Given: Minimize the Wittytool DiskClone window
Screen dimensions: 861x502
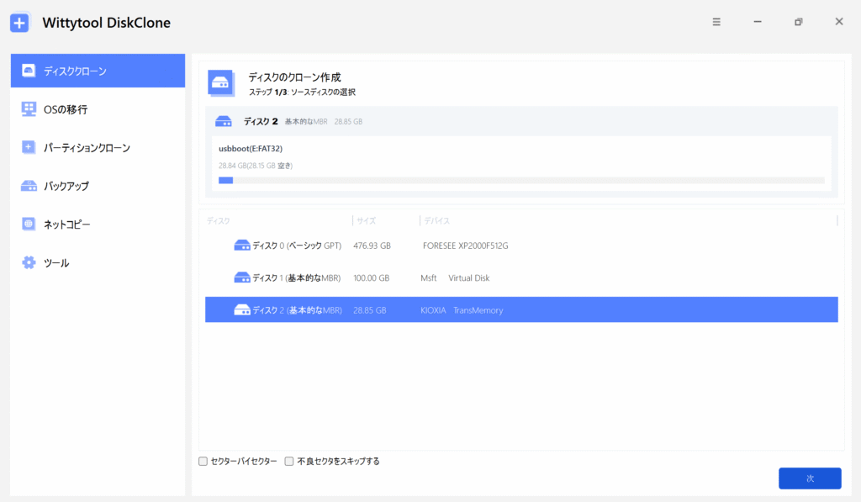Looking at the screenshot, I should tap(758, 22).
